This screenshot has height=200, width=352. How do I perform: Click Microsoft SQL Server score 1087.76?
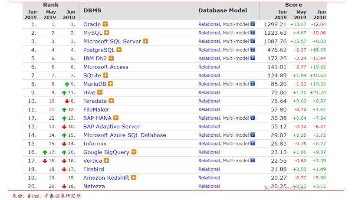coord(275,41)
